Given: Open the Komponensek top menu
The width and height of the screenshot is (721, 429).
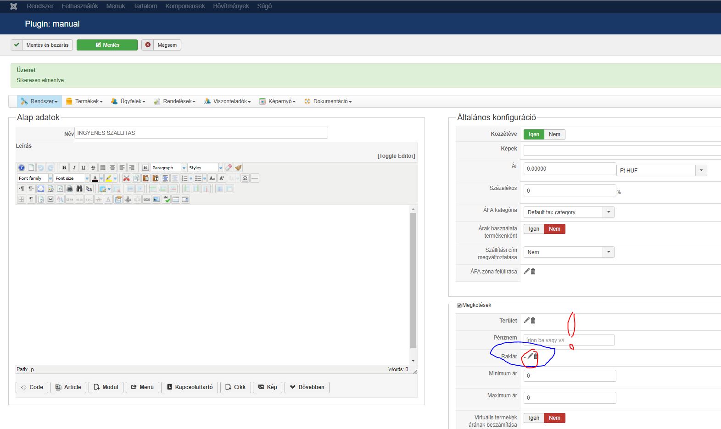Looking at the screenshot, I should pyautogui.click(x=185, y=6).
